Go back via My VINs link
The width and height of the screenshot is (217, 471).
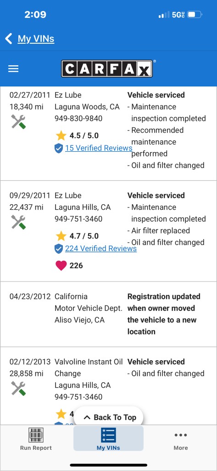pyautogui.click(x=36, y=39)
